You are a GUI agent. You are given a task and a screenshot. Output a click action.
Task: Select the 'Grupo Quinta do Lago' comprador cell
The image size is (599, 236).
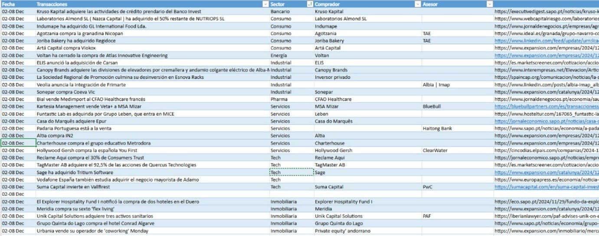point(367,223)
